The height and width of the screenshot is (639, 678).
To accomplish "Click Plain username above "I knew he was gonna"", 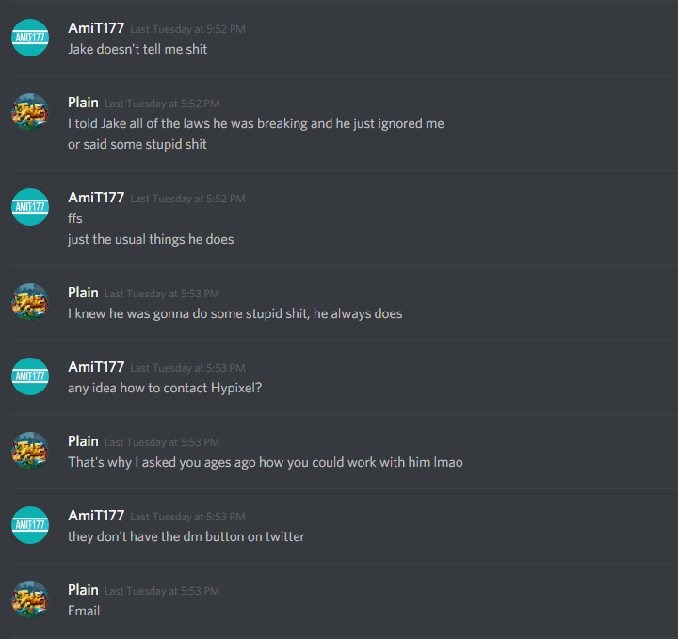I will (x=83, y=293).
